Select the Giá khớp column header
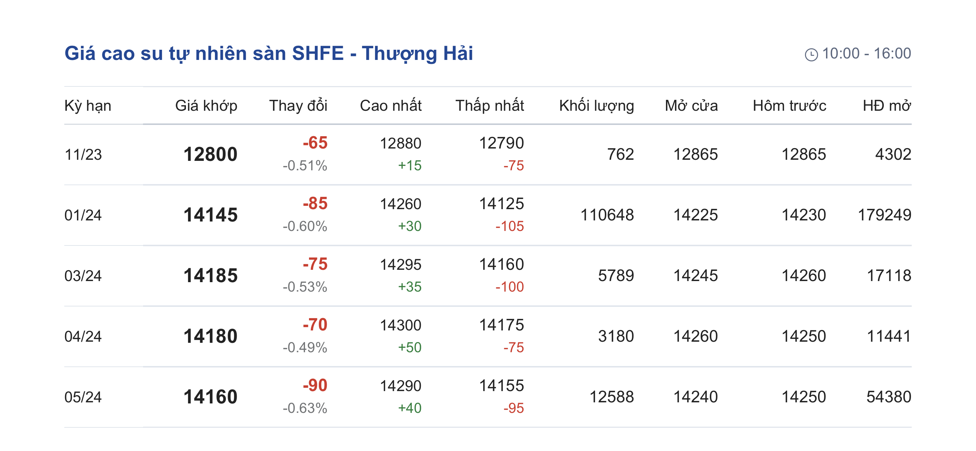Viewport: 976px width, 451px height. tap(206, 105)
